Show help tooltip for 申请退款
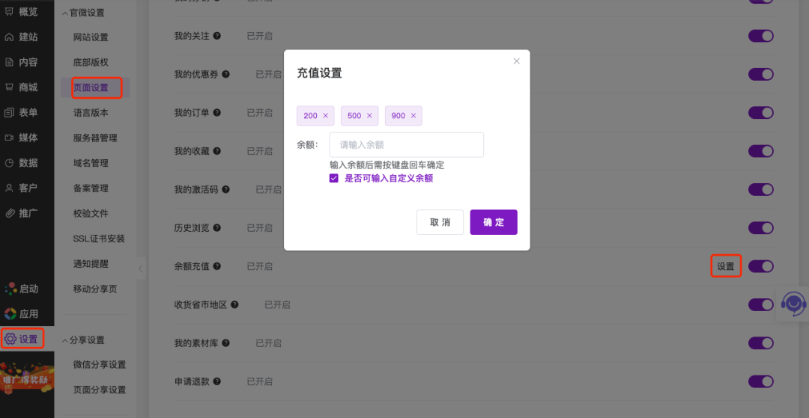Image resolution: width=809 pixels, height=418 pixels. (217, 381)
